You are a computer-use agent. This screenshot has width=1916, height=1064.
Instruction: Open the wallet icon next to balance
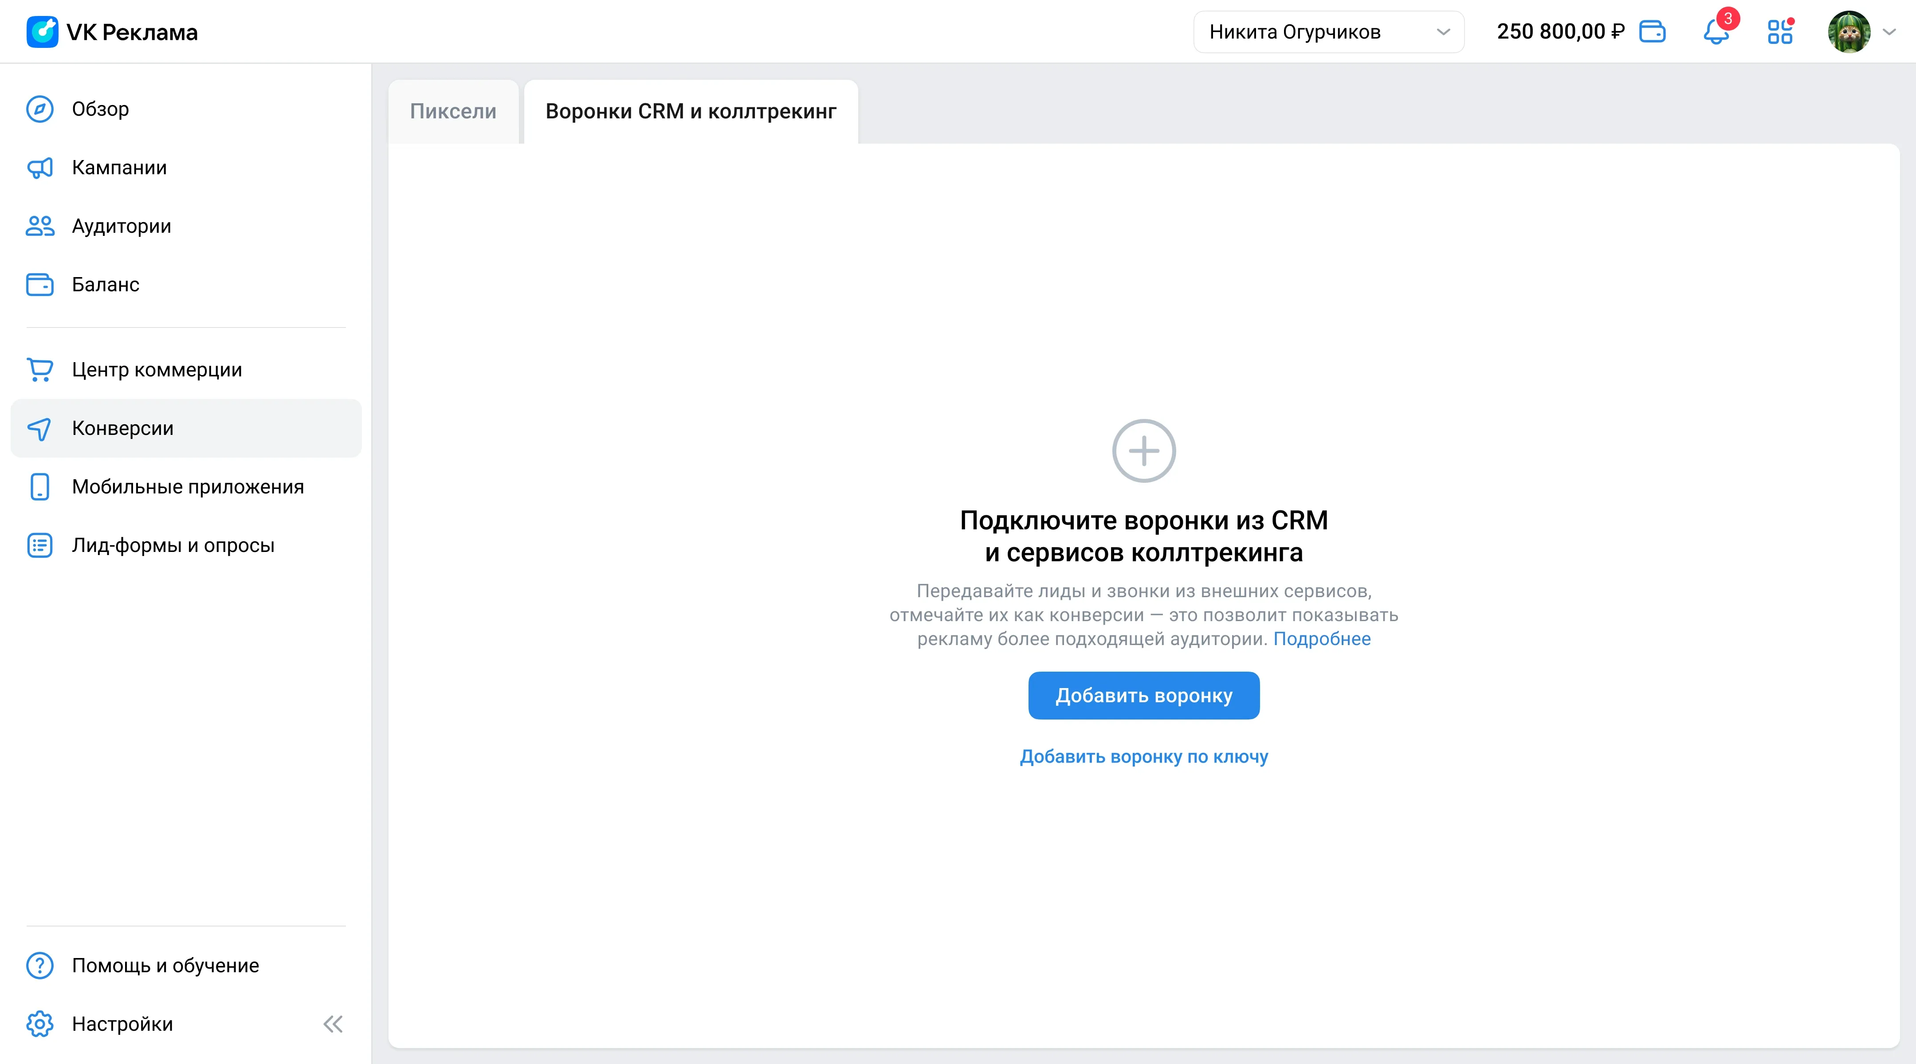(x=1652, y=32)
